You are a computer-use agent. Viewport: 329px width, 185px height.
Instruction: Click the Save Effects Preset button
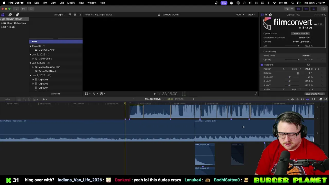point(314,94)
